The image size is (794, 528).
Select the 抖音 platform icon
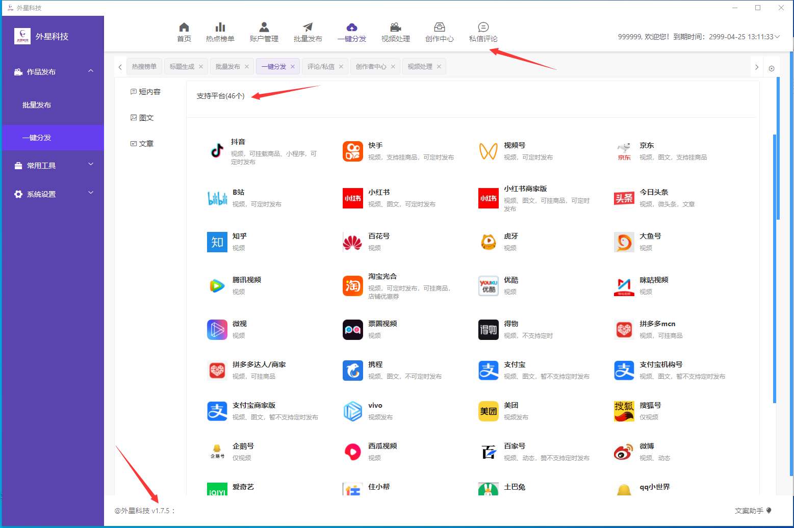(217, 151)
